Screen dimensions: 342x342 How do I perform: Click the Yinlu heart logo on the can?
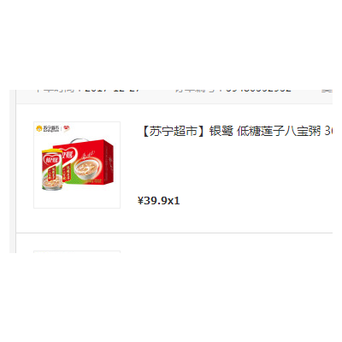tap(52, 159)
